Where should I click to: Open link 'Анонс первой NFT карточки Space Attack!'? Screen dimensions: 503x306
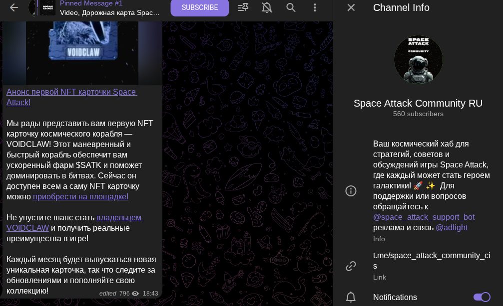tap(71, 97)
